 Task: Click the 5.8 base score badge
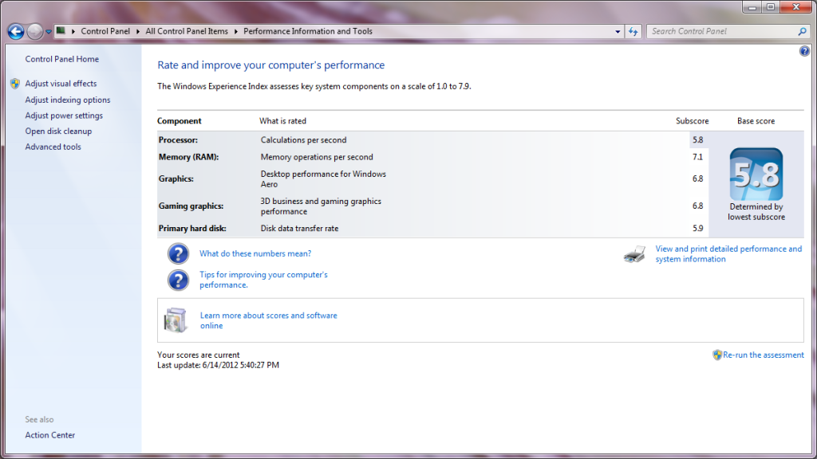click(x=756, y=175)
